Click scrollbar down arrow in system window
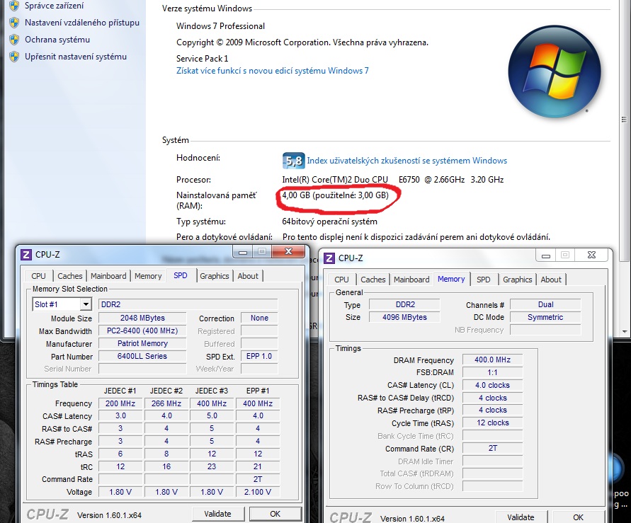The width and height of the screenshot is (631, 523). click(x=625, y=332)
